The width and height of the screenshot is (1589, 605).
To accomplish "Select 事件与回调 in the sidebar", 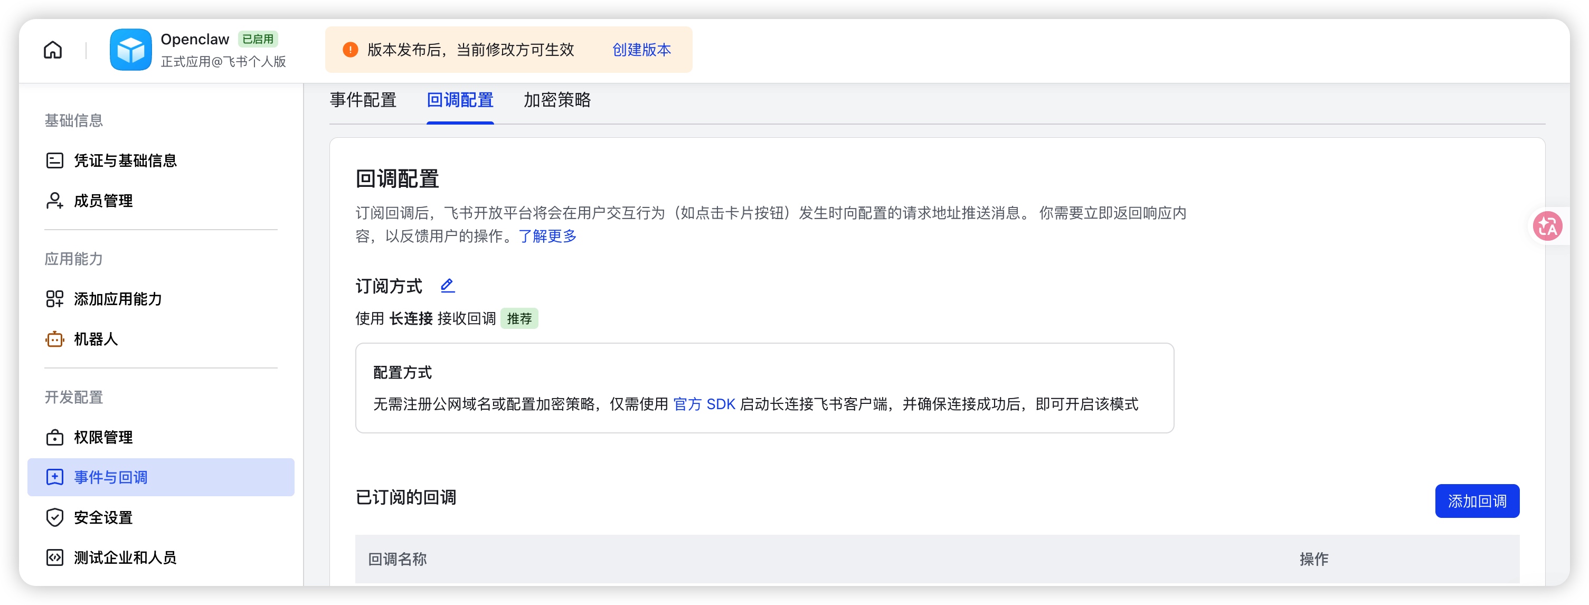I will click(x=110, y=477).
